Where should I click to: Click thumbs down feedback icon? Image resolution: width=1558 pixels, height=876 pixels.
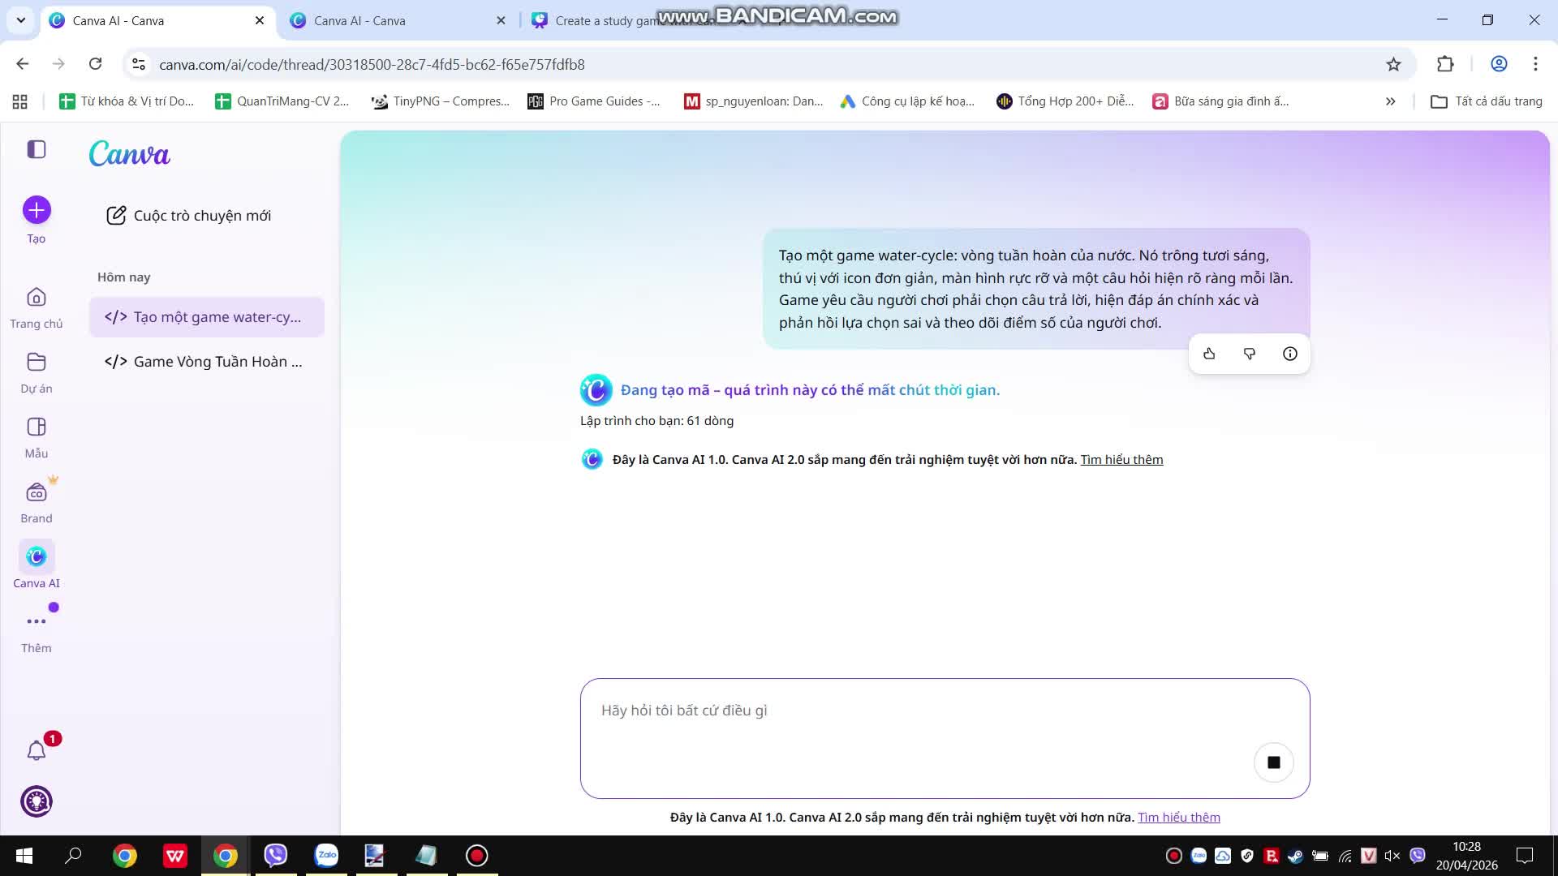1250,354
